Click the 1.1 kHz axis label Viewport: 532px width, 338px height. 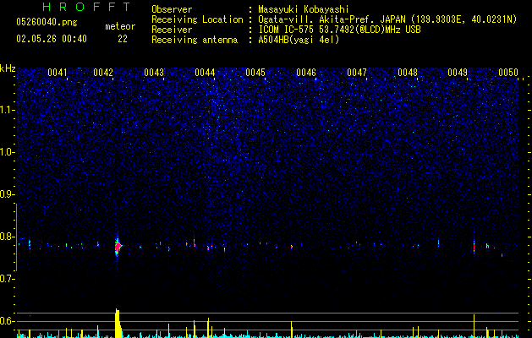(x=8, y=110)
